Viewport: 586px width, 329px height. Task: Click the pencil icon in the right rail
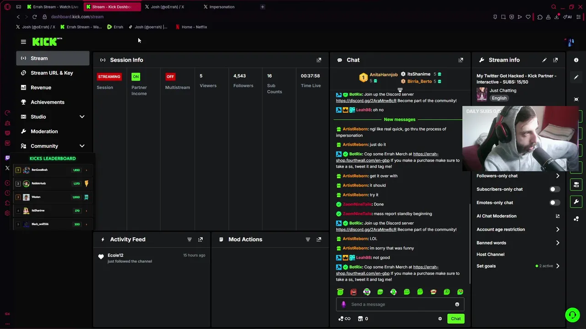(576, 77)
